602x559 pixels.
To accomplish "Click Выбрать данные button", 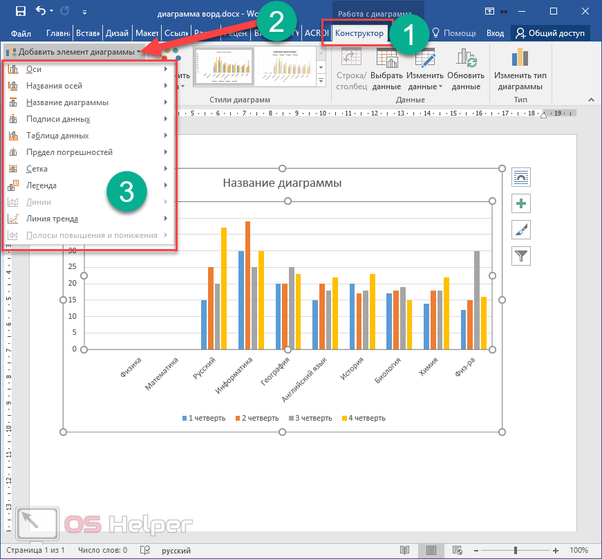I will [386, 71].
